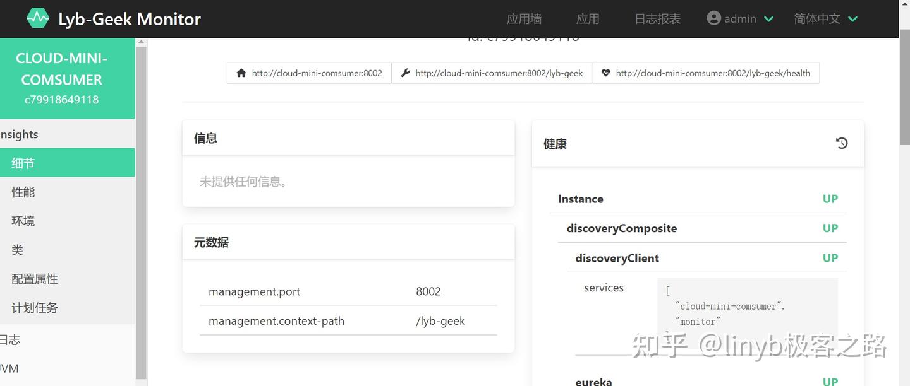Open the 日志报表 menu item
The image size is (910, 386).
pyautogui.click(x=657, y=18)
